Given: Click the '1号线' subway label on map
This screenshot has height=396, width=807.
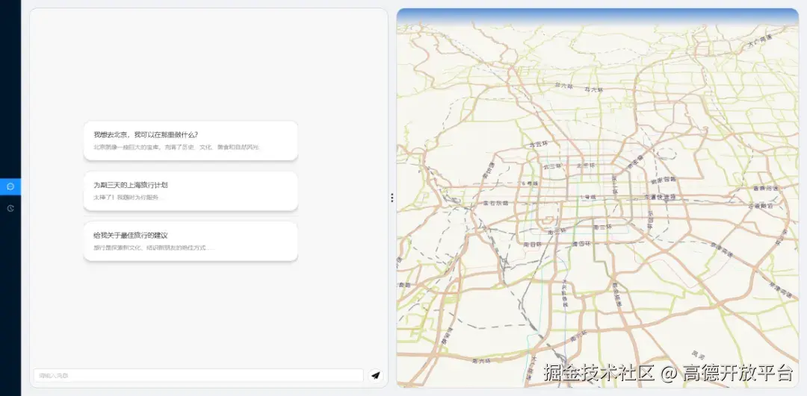Looking at the screenshot, I should tap(588, 197).
